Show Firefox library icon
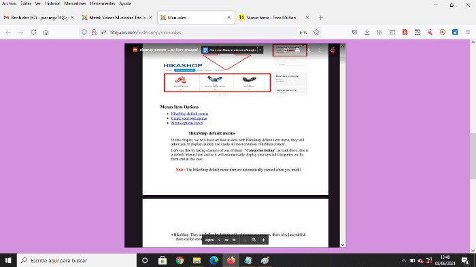Screen dimensions: 476x267 (379, 32)
